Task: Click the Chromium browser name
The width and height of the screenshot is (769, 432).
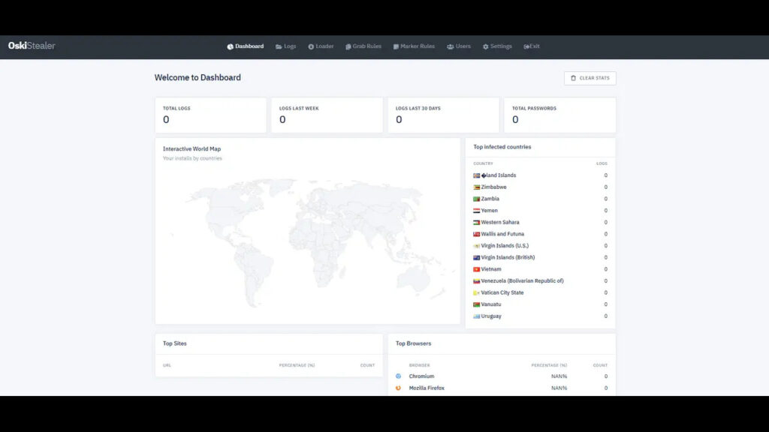Action: coord(422,376)
